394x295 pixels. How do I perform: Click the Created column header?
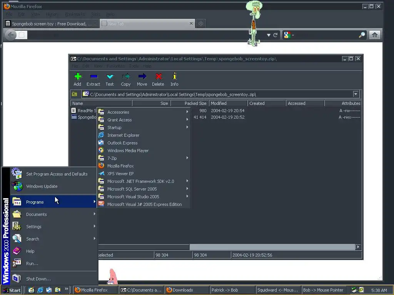pos(267,103)
